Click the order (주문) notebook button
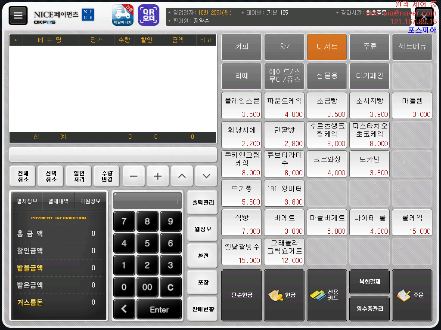This screenshot has width=441, height=330. (x=412, y=295)
